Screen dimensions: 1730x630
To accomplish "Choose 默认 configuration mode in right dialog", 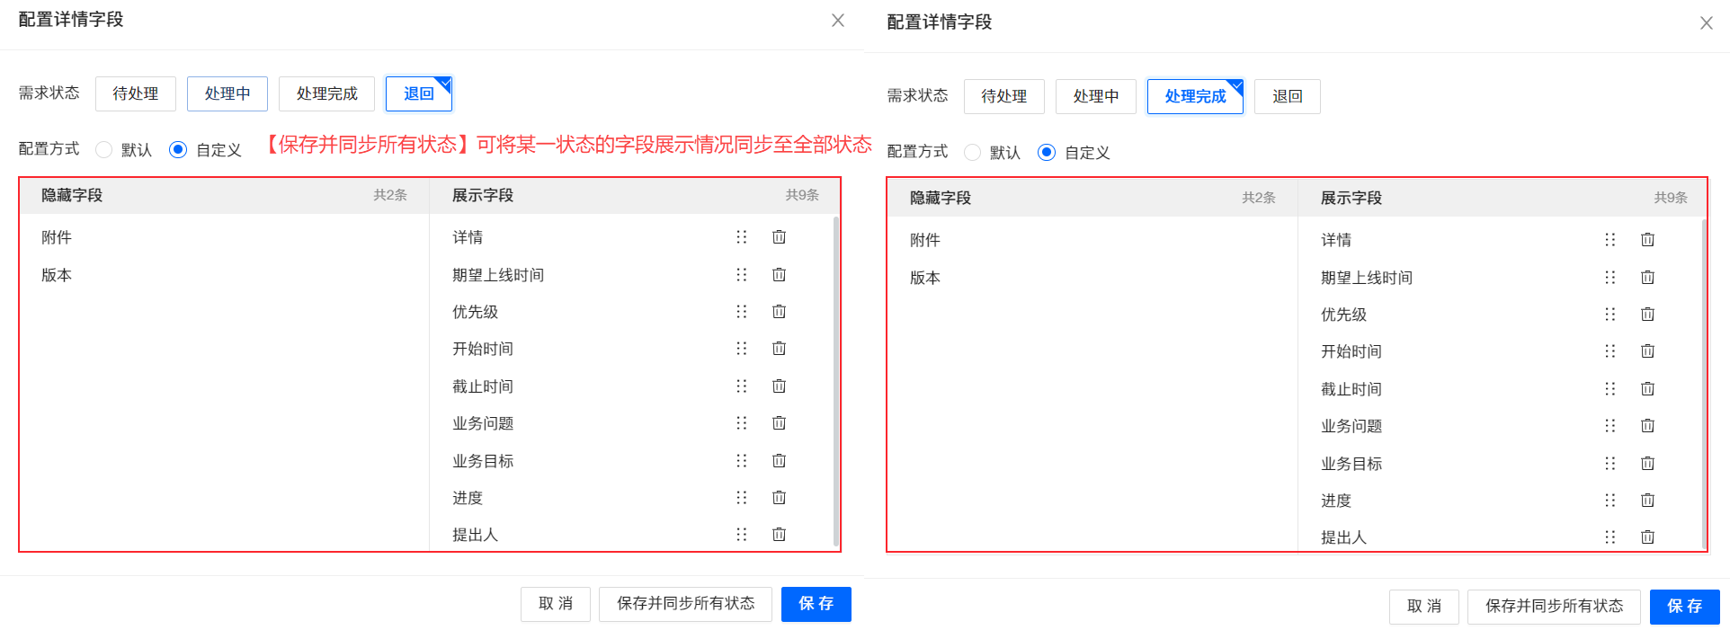I will point(973,153).
